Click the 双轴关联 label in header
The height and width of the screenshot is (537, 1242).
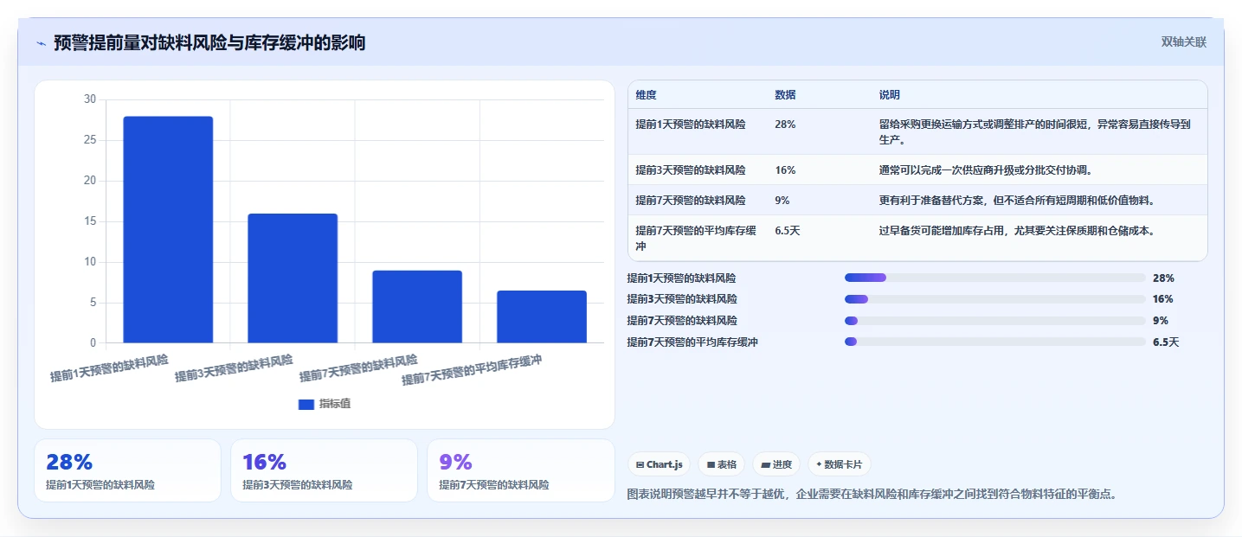[1184, 42]
